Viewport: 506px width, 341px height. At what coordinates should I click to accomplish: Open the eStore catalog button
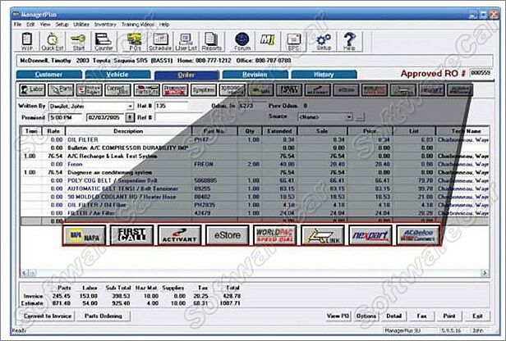[228, 236]
